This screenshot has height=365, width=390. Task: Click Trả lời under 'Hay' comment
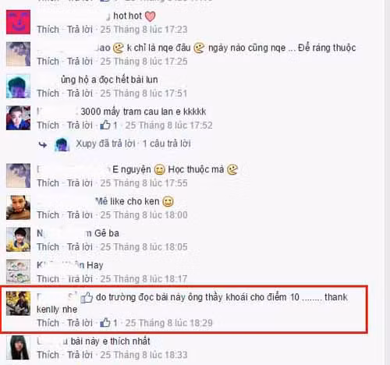coord(80,279)
